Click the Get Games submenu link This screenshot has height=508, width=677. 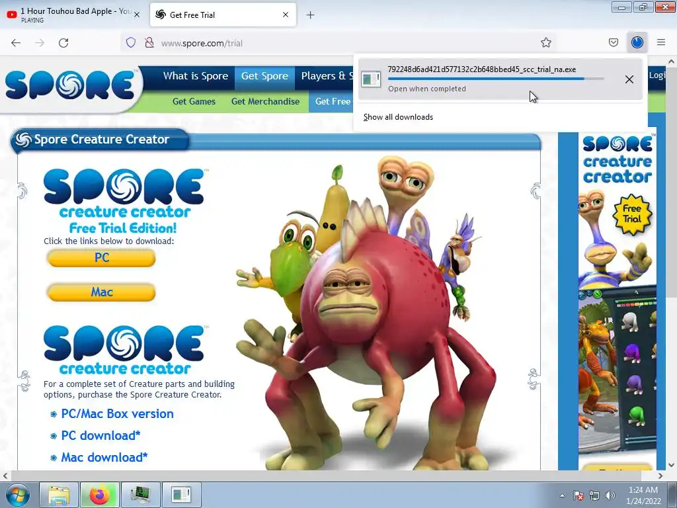194,101
